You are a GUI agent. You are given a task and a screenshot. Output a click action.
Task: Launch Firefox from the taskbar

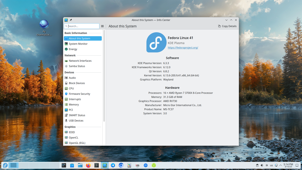[88, 165]
